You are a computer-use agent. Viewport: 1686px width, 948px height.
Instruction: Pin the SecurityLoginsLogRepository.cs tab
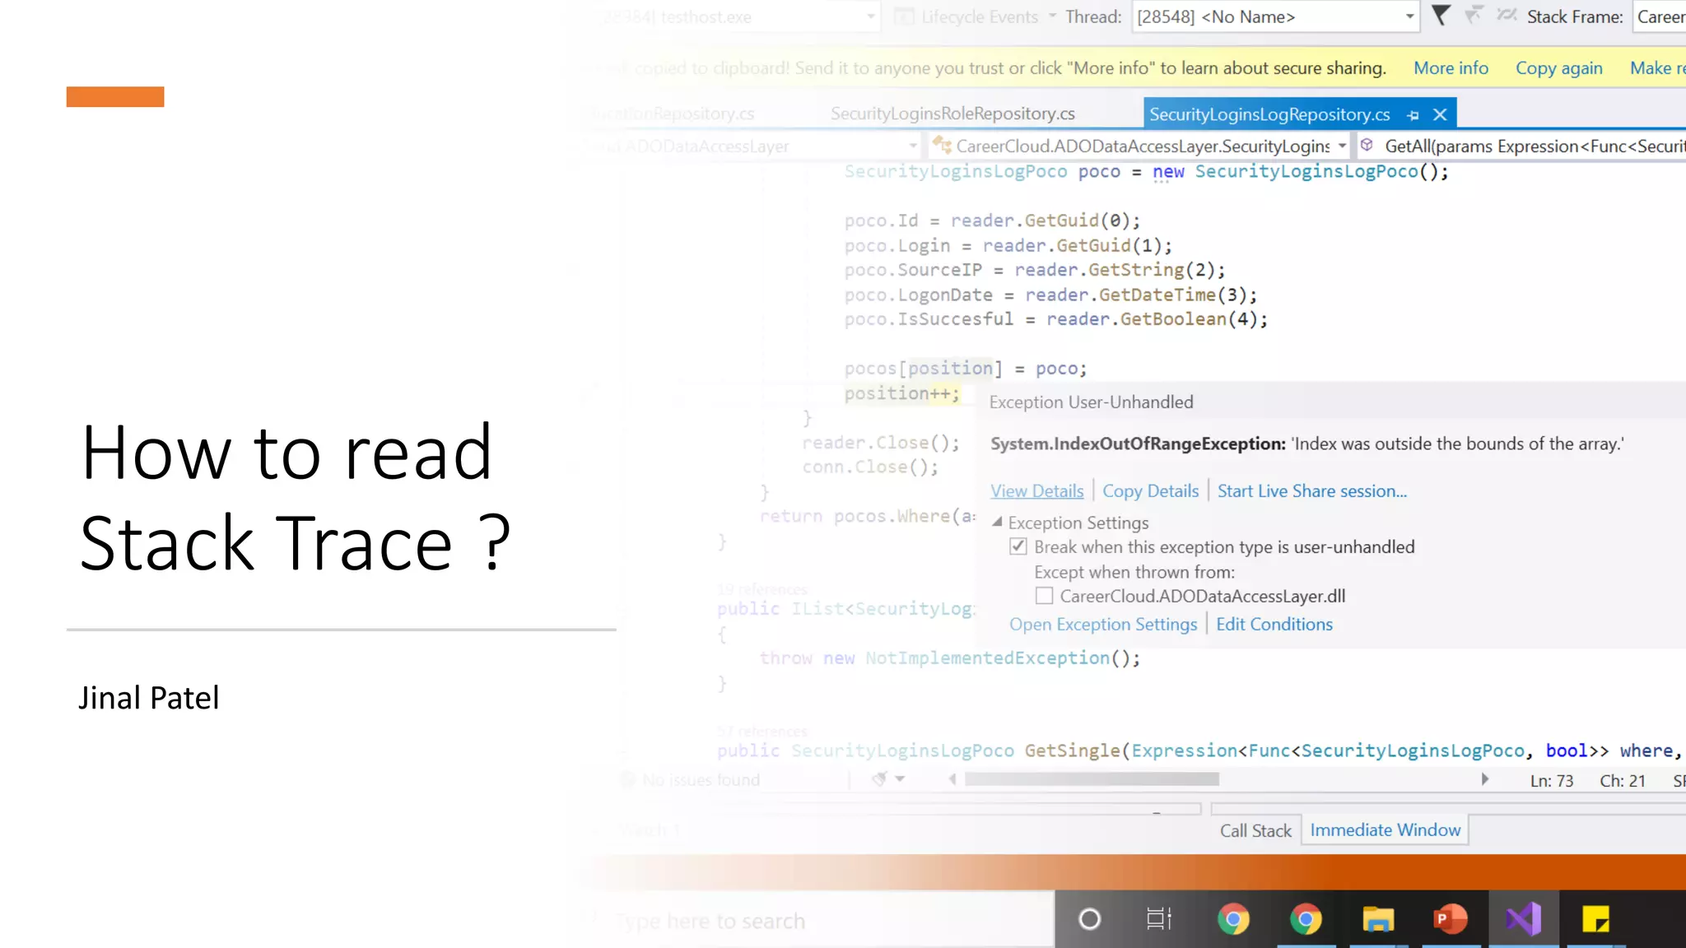tap(1414, 115)
